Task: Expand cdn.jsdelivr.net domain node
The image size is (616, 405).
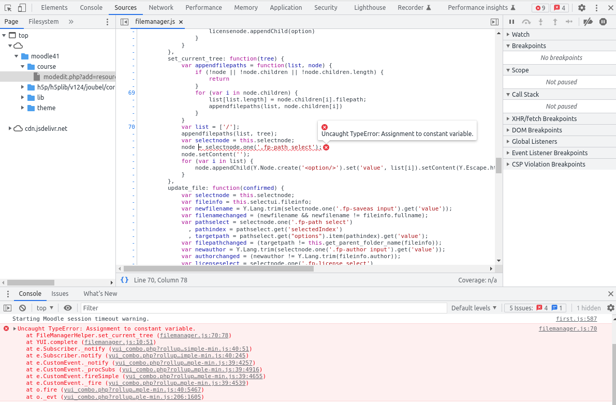Action: click(x=10, y=128)
